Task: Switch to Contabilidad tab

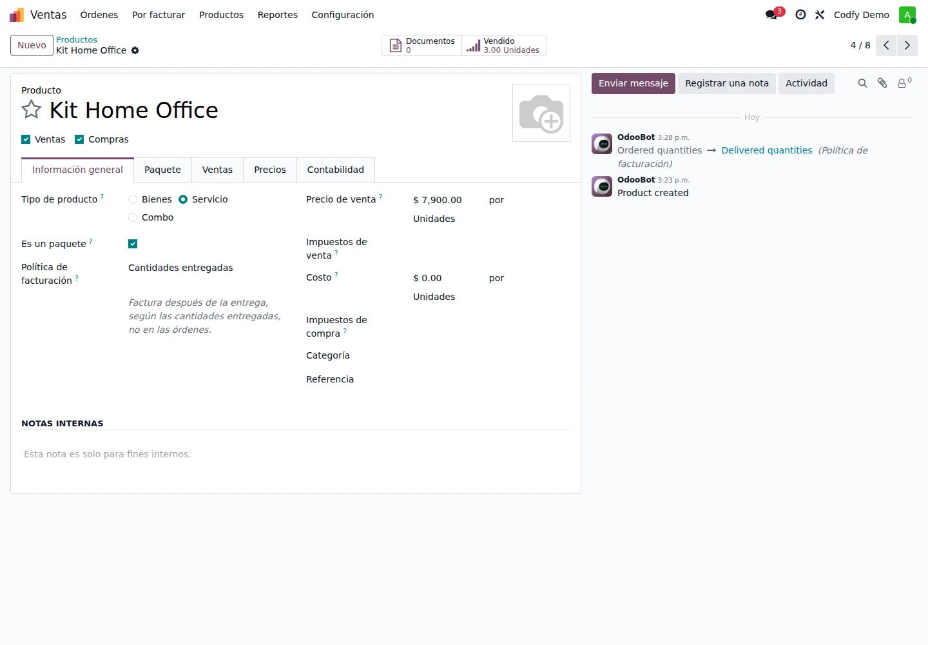Action: [336, 170]
